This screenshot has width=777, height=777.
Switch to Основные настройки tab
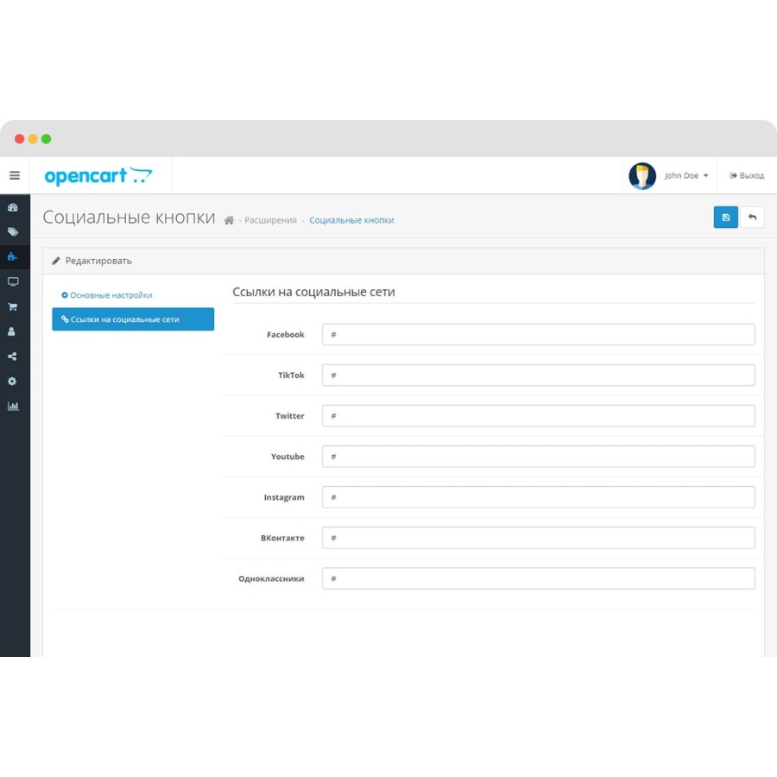coord(106,295)
